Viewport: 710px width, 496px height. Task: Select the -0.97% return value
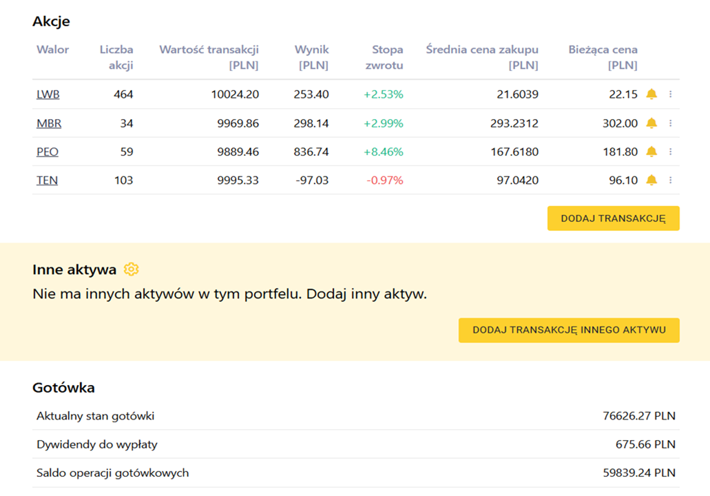[x=385, y=180]
